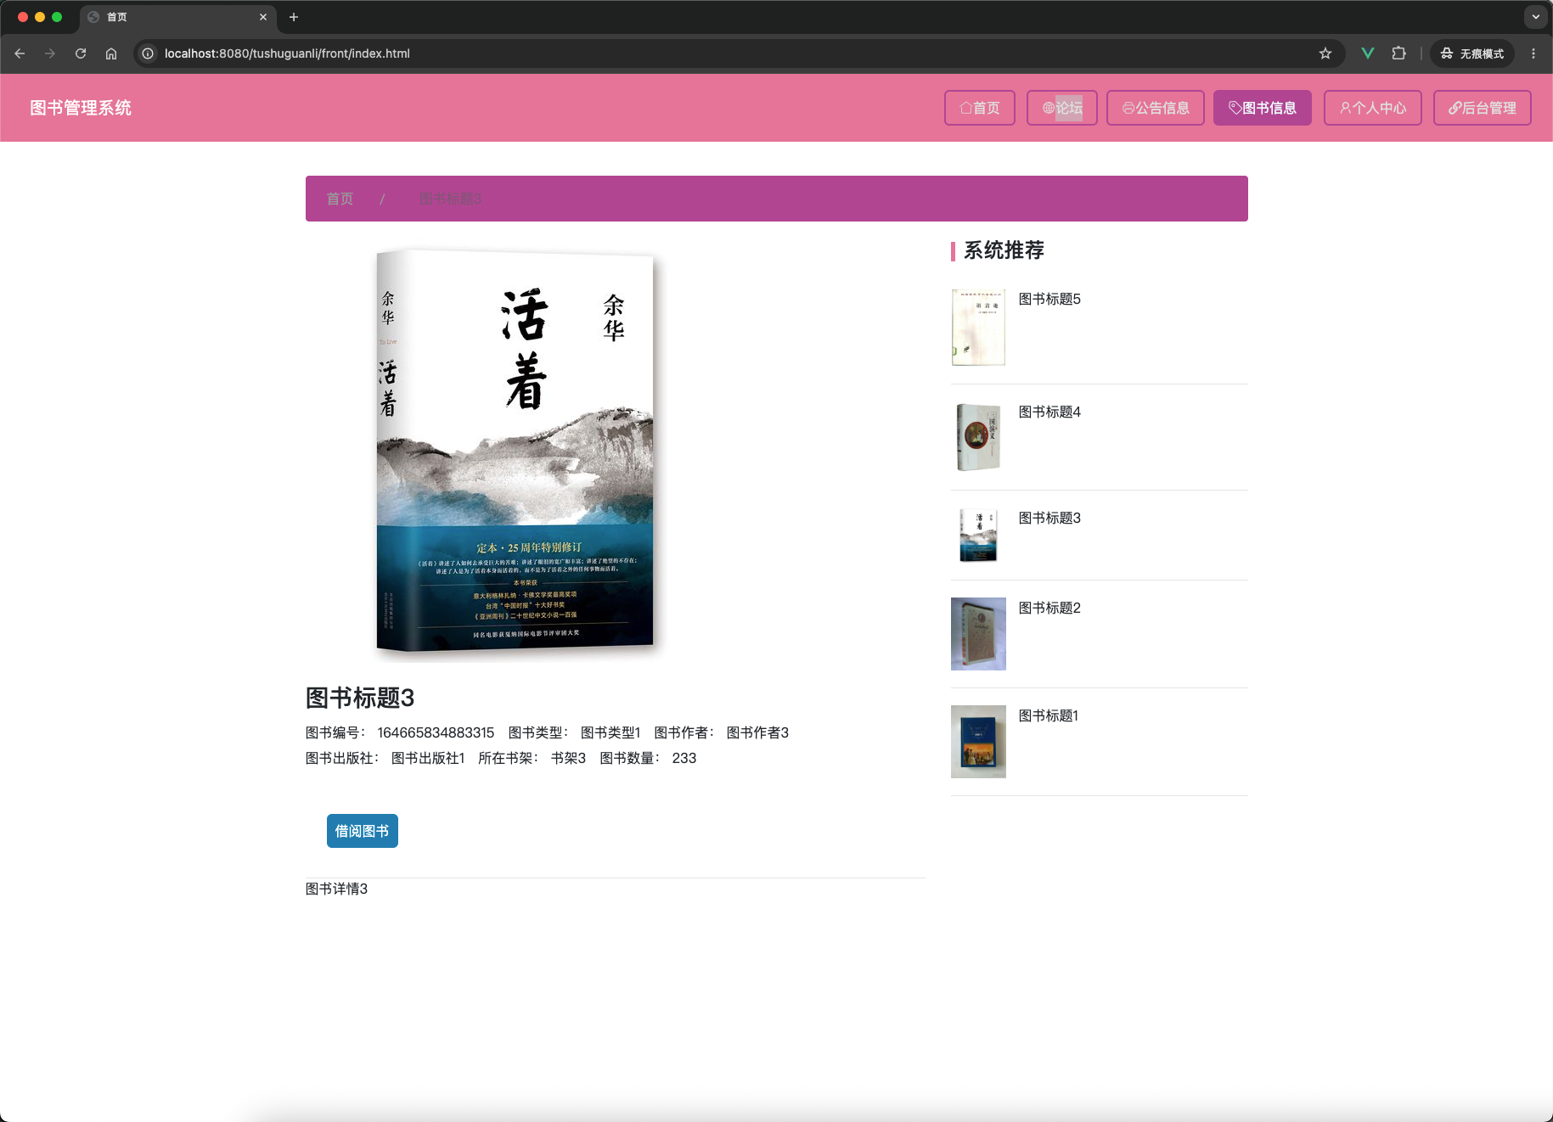The width and height of the screenshot is (1553, 1122).
Task: Minimize the browser window
Action: [40, 17]
